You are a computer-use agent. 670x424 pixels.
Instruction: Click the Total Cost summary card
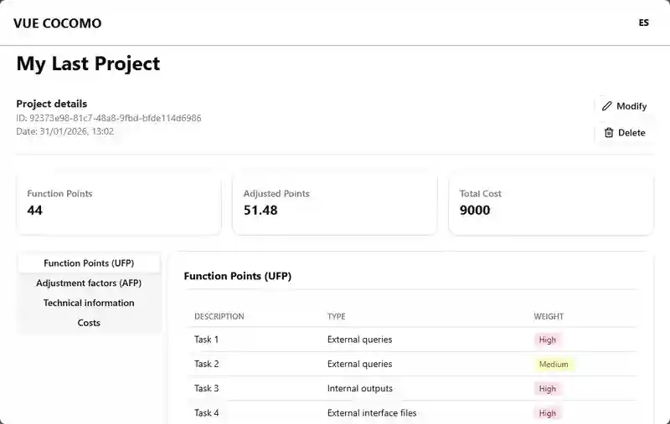pyautogui.click(x=550, y=203)
